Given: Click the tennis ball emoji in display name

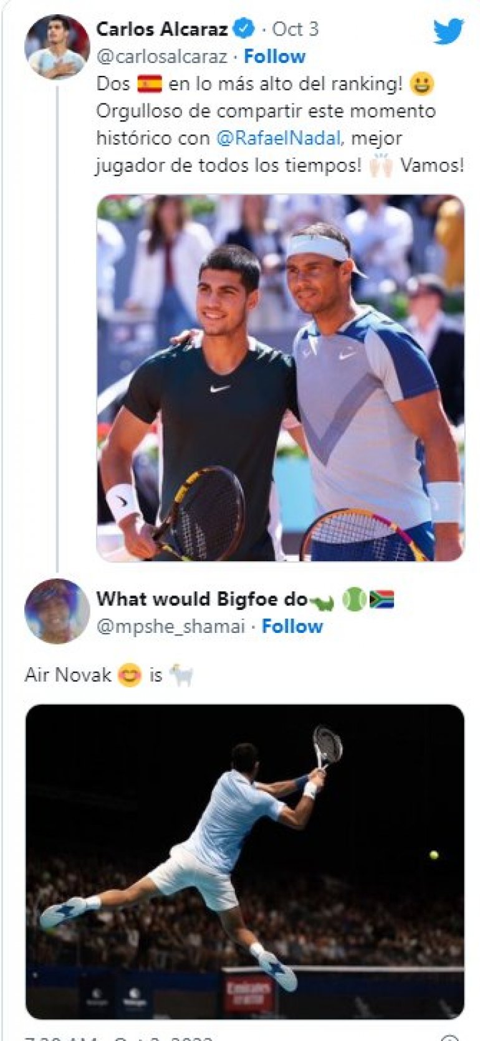Looking at the screenshot, I should click(x=353, y=599).
